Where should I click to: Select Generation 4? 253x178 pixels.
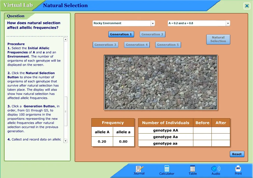137,45
